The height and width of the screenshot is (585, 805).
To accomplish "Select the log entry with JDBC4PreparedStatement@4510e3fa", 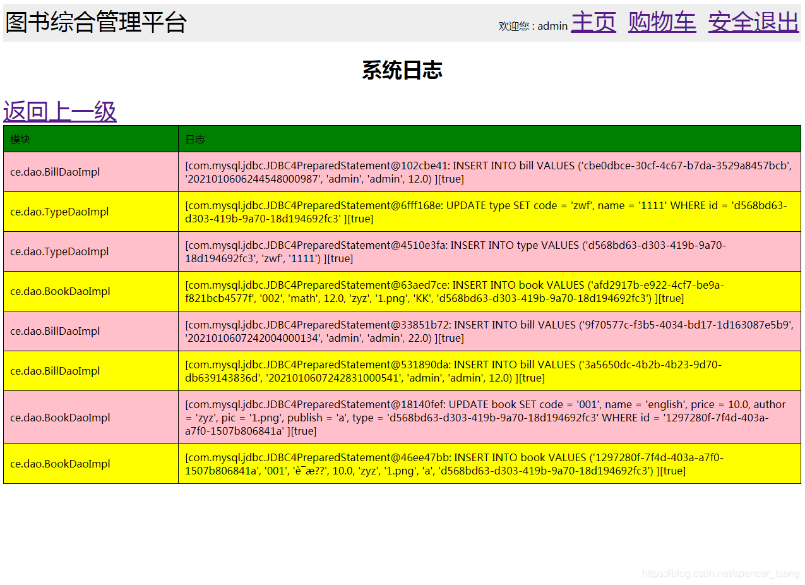I will [x=489, y=251].
